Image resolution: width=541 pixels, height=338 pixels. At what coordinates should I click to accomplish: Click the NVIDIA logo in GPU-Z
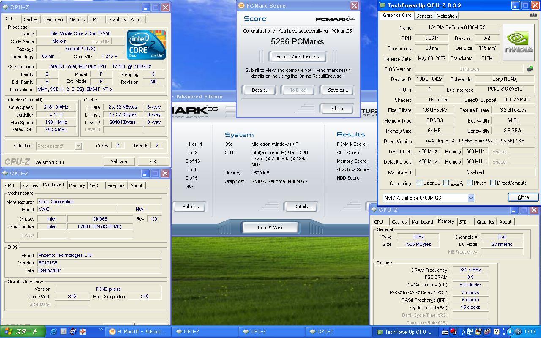[x=519, y=43]
